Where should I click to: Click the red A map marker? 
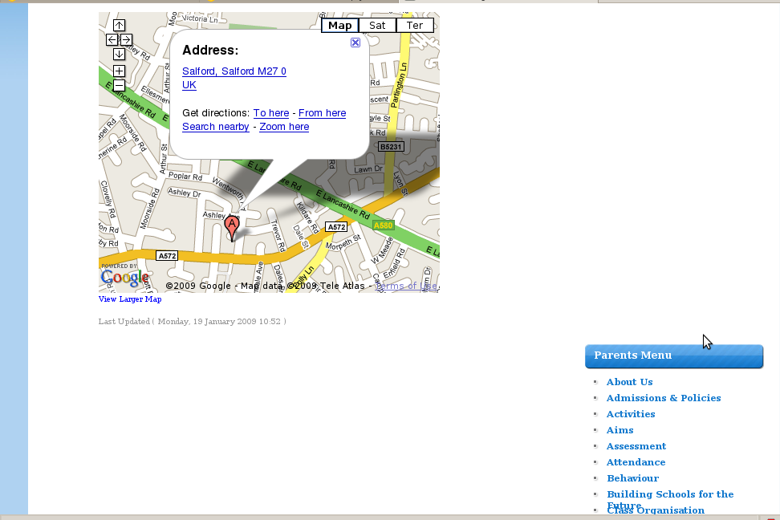(x=231, y=229)
